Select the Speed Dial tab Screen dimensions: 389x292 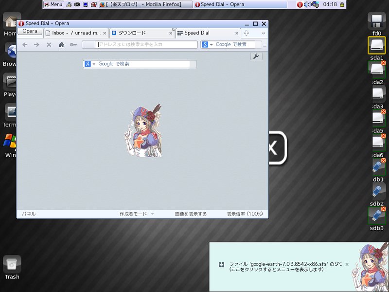[x=208, y=33]
